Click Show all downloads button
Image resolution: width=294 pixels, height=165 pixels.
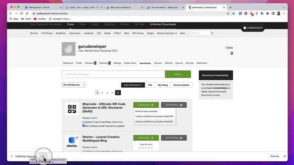(275, 156)
